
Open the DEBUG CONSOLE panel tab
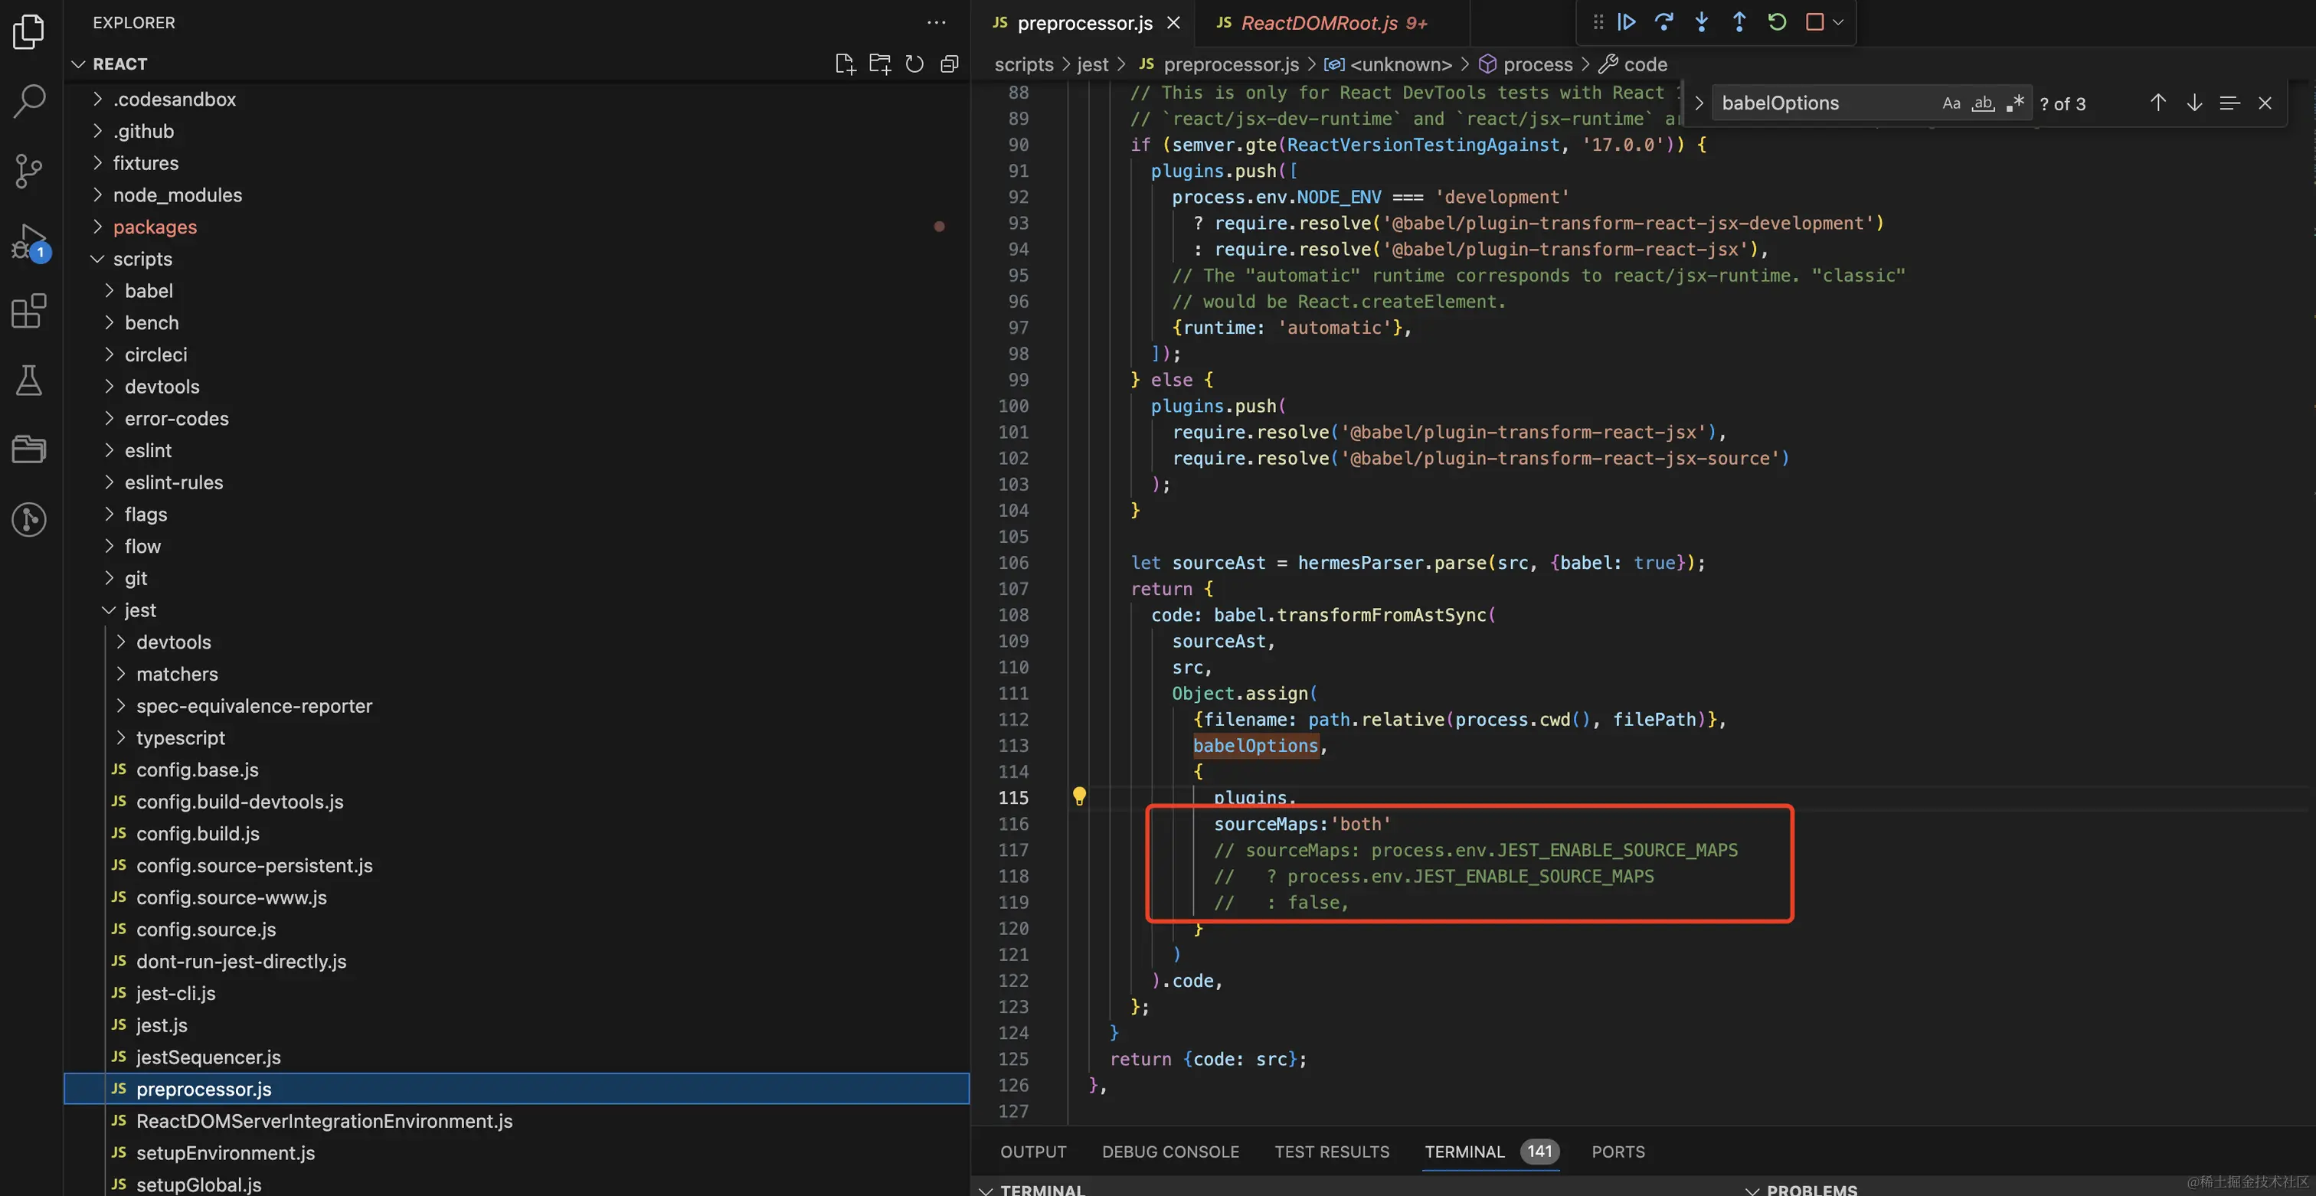click(1169, 1151)
